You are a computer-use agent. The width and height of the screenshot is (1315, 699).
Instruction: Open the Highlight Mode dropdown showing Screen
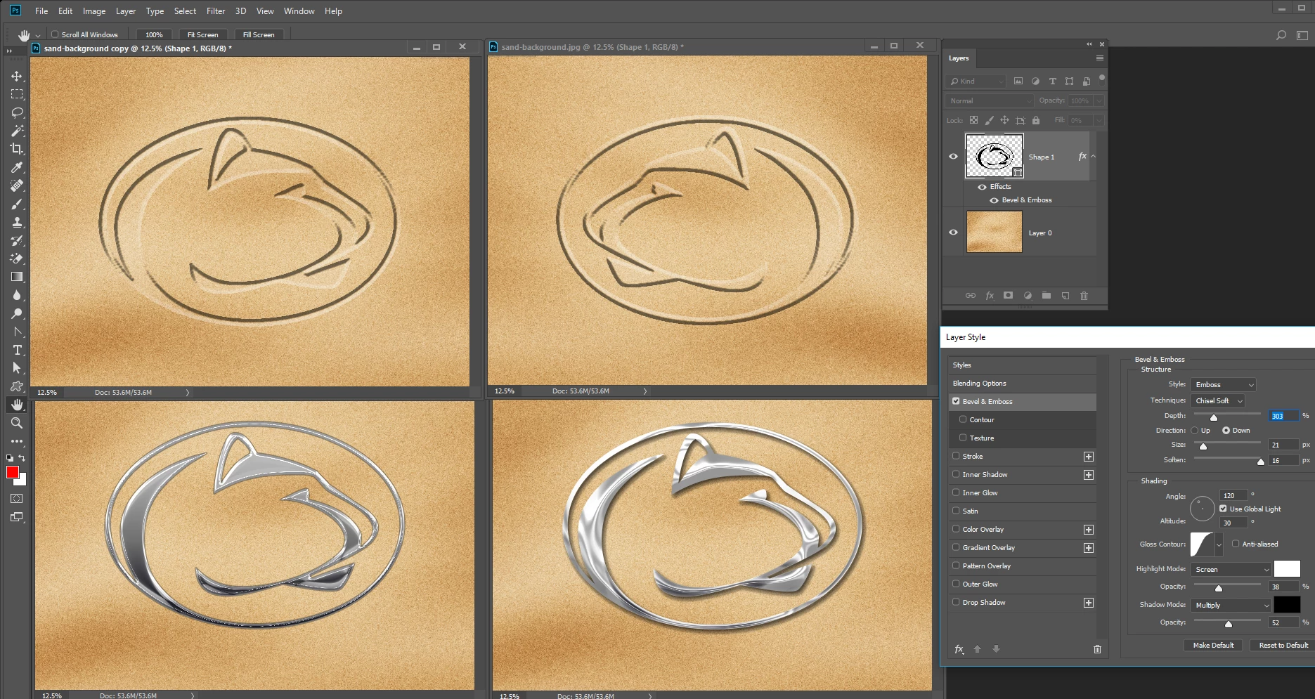[1231, 569]
